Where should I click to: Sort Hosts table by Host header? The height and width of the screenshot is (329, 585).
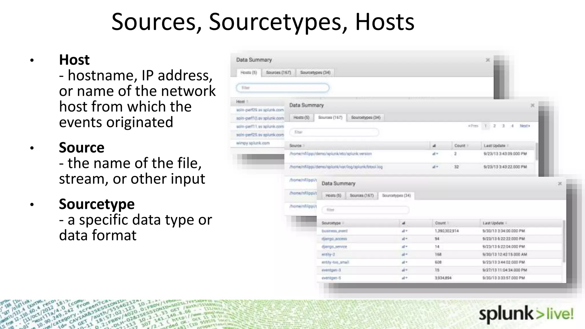(242, 102)
